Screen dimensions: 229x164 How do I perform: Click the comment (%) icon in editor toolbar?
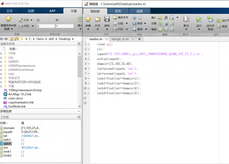tap(160, 24)
